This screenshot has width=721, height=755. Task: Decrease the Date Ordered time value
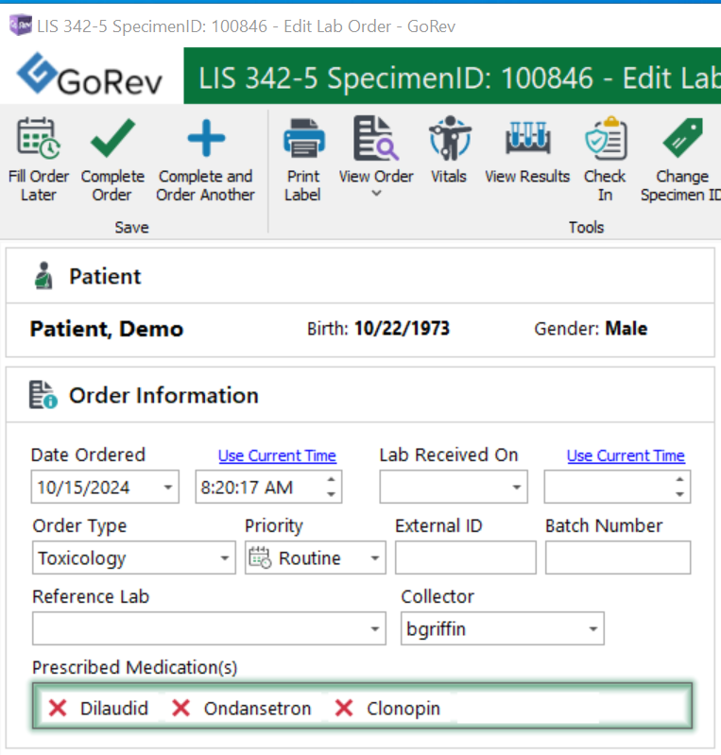331,494
